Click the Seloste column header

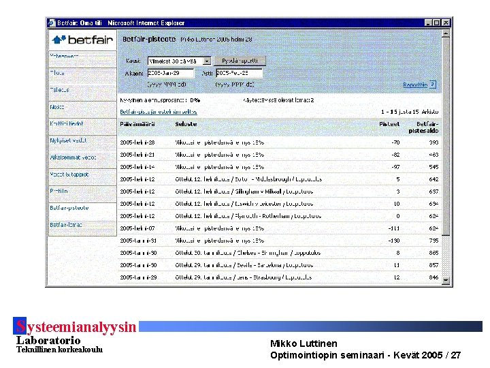tap(186, 124)
